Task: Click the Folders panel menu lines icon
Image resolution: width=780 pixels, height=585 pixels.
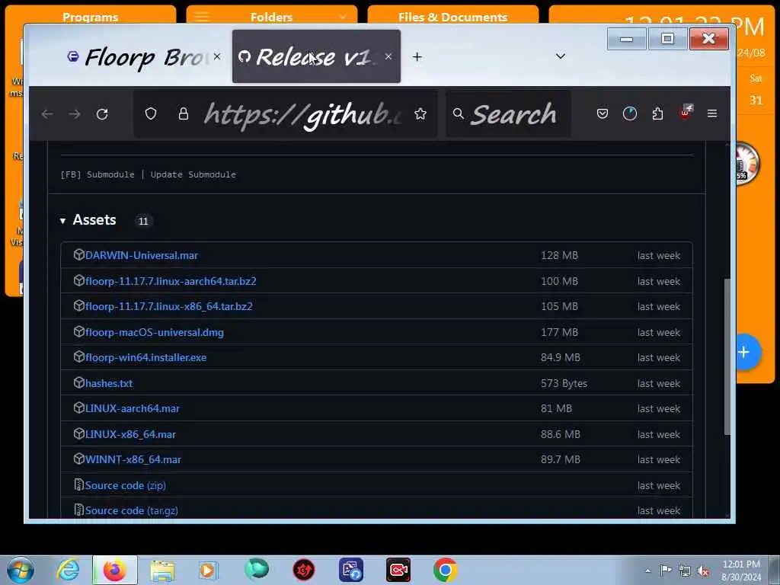Action: pos(201,17)
